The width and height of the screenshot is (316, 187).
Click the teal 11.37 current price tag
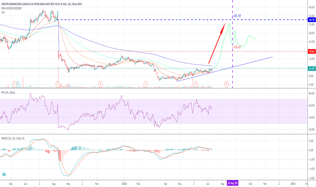pyautogui.click(x=312, y=69)
